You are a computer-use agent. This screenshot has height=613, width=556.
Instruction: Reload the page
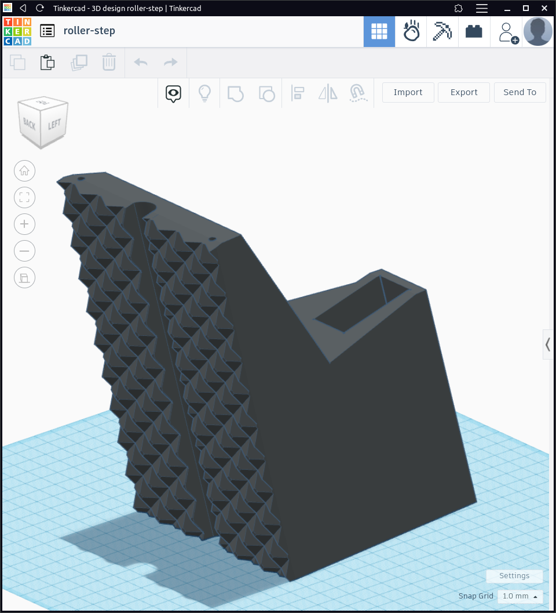[39, 8]
